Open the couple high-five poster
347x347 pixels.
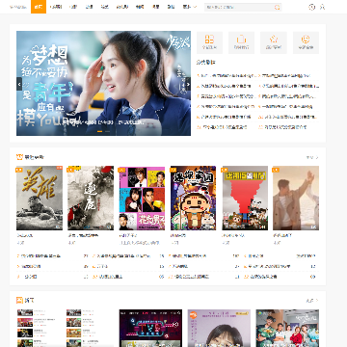pyautogui.click(x=296, y=198)
